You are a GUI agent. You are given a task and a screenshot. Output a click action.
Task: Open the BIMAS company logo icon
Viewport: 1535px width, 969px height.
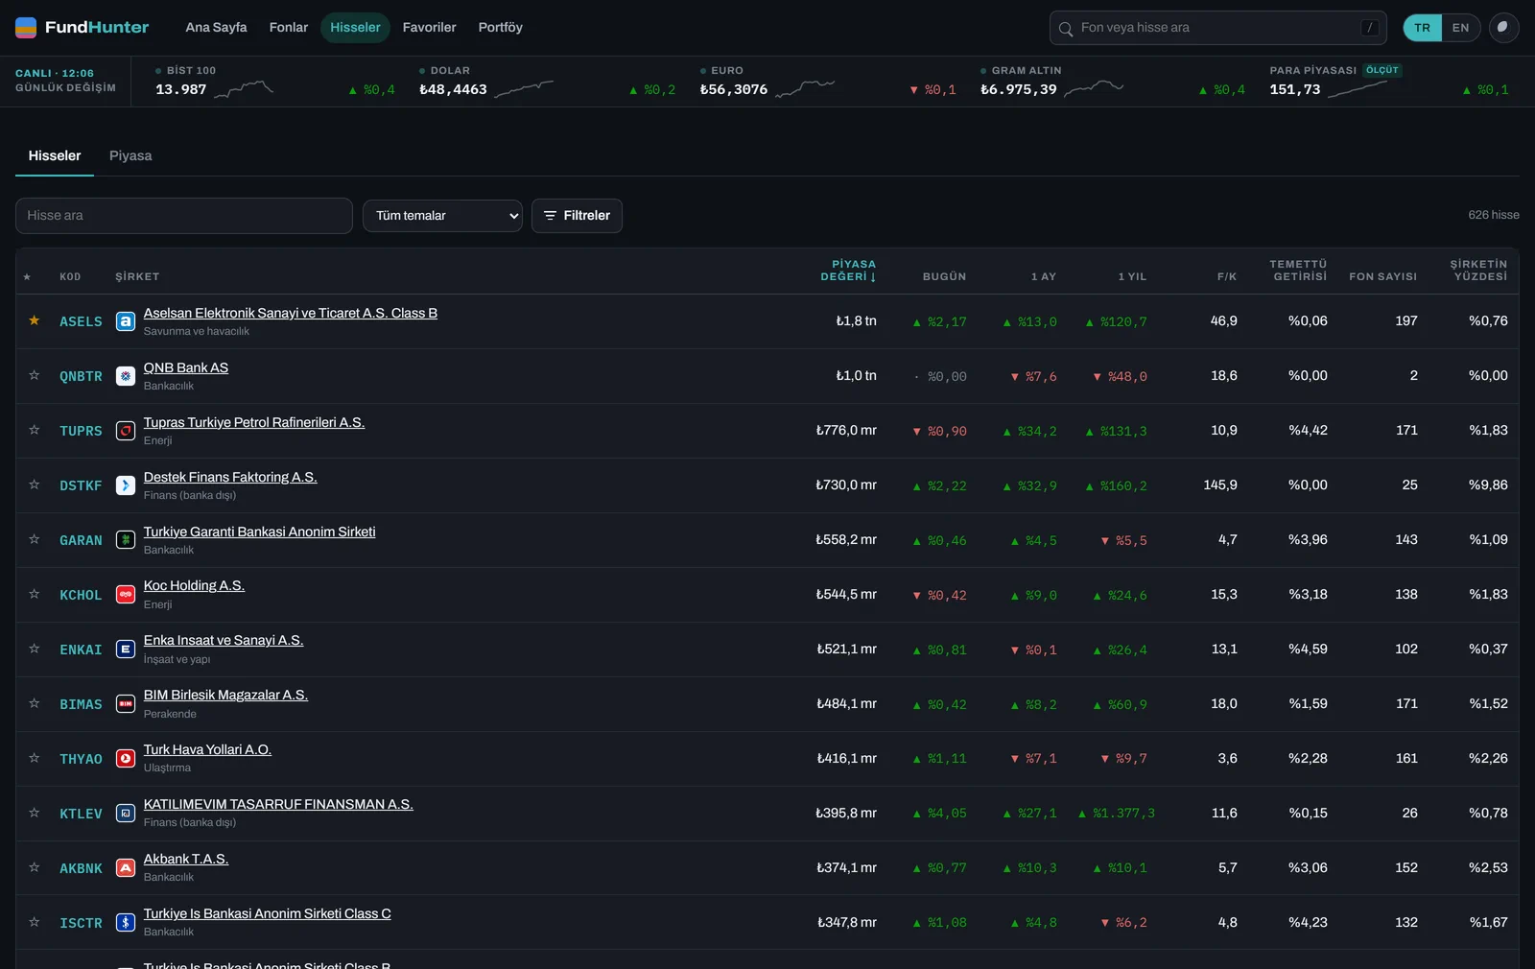pyautogui.click(x=125, y=704)
